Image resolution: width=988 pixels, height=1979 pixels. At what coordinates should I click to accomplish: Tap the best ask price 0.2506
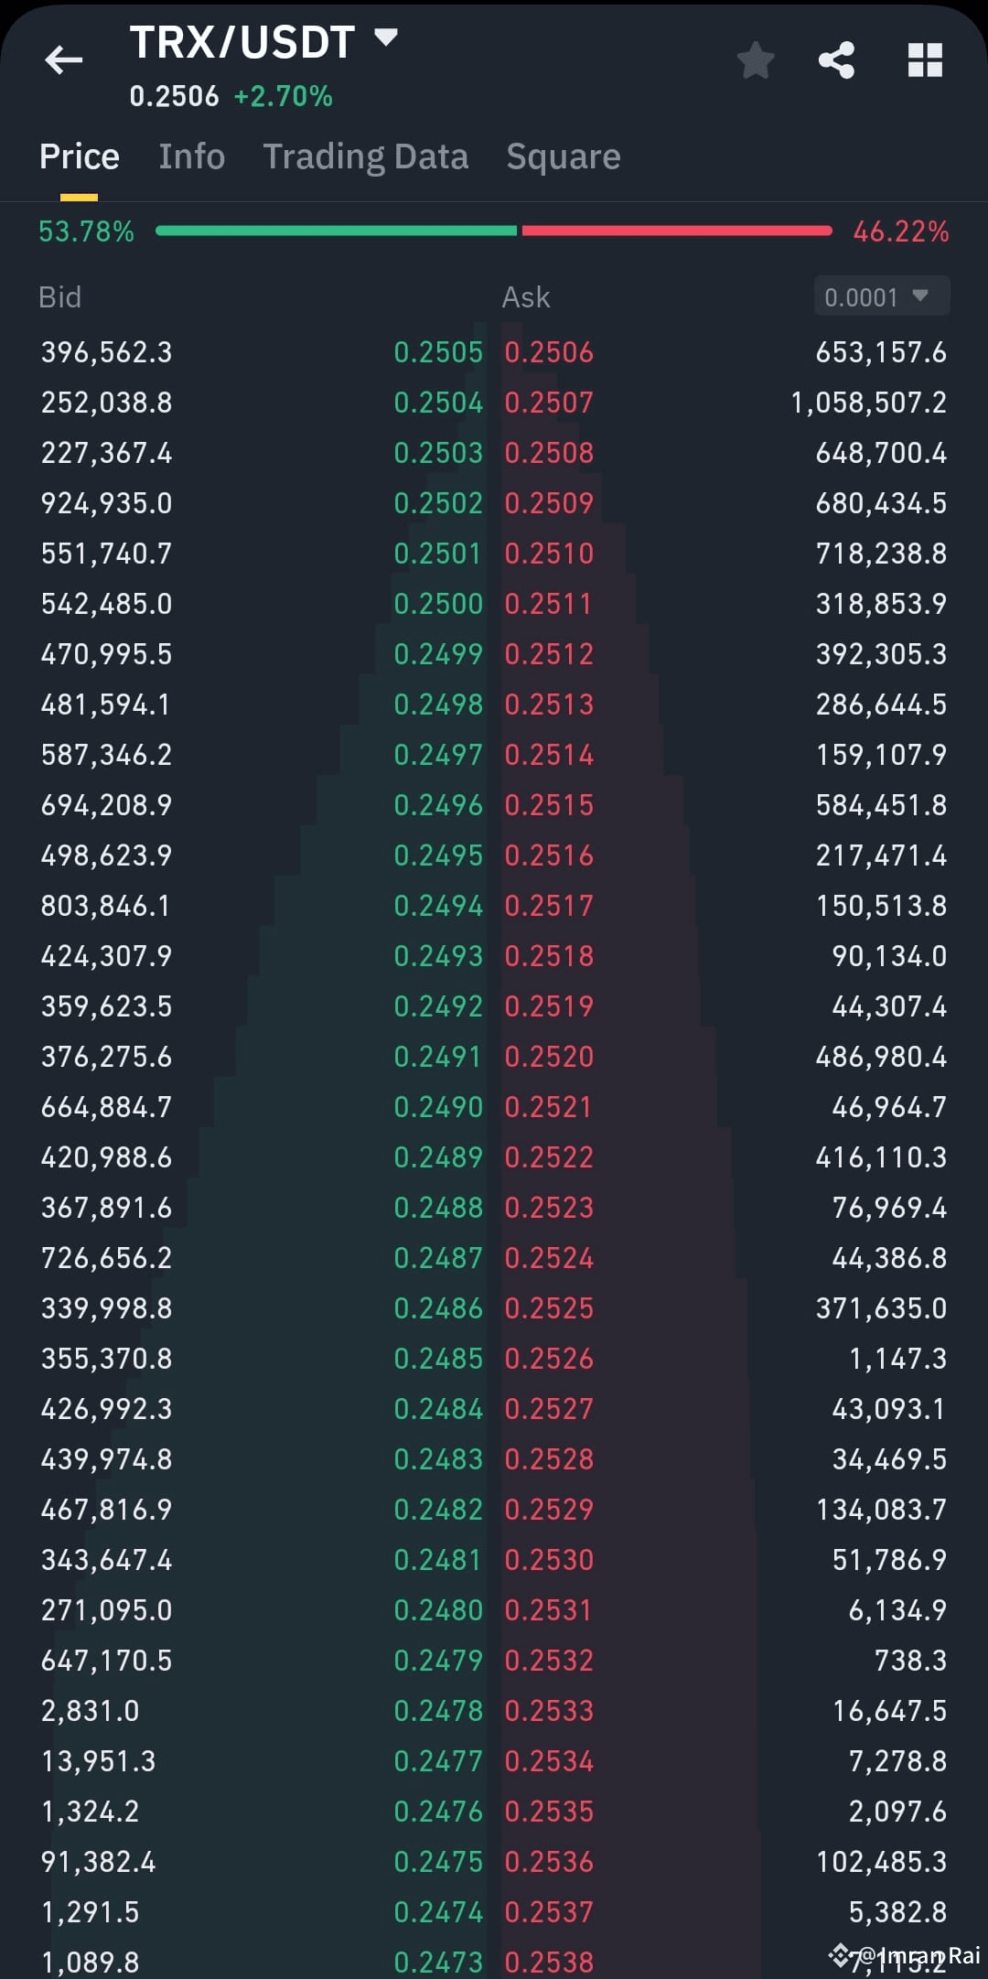click(x=549, y=351)
